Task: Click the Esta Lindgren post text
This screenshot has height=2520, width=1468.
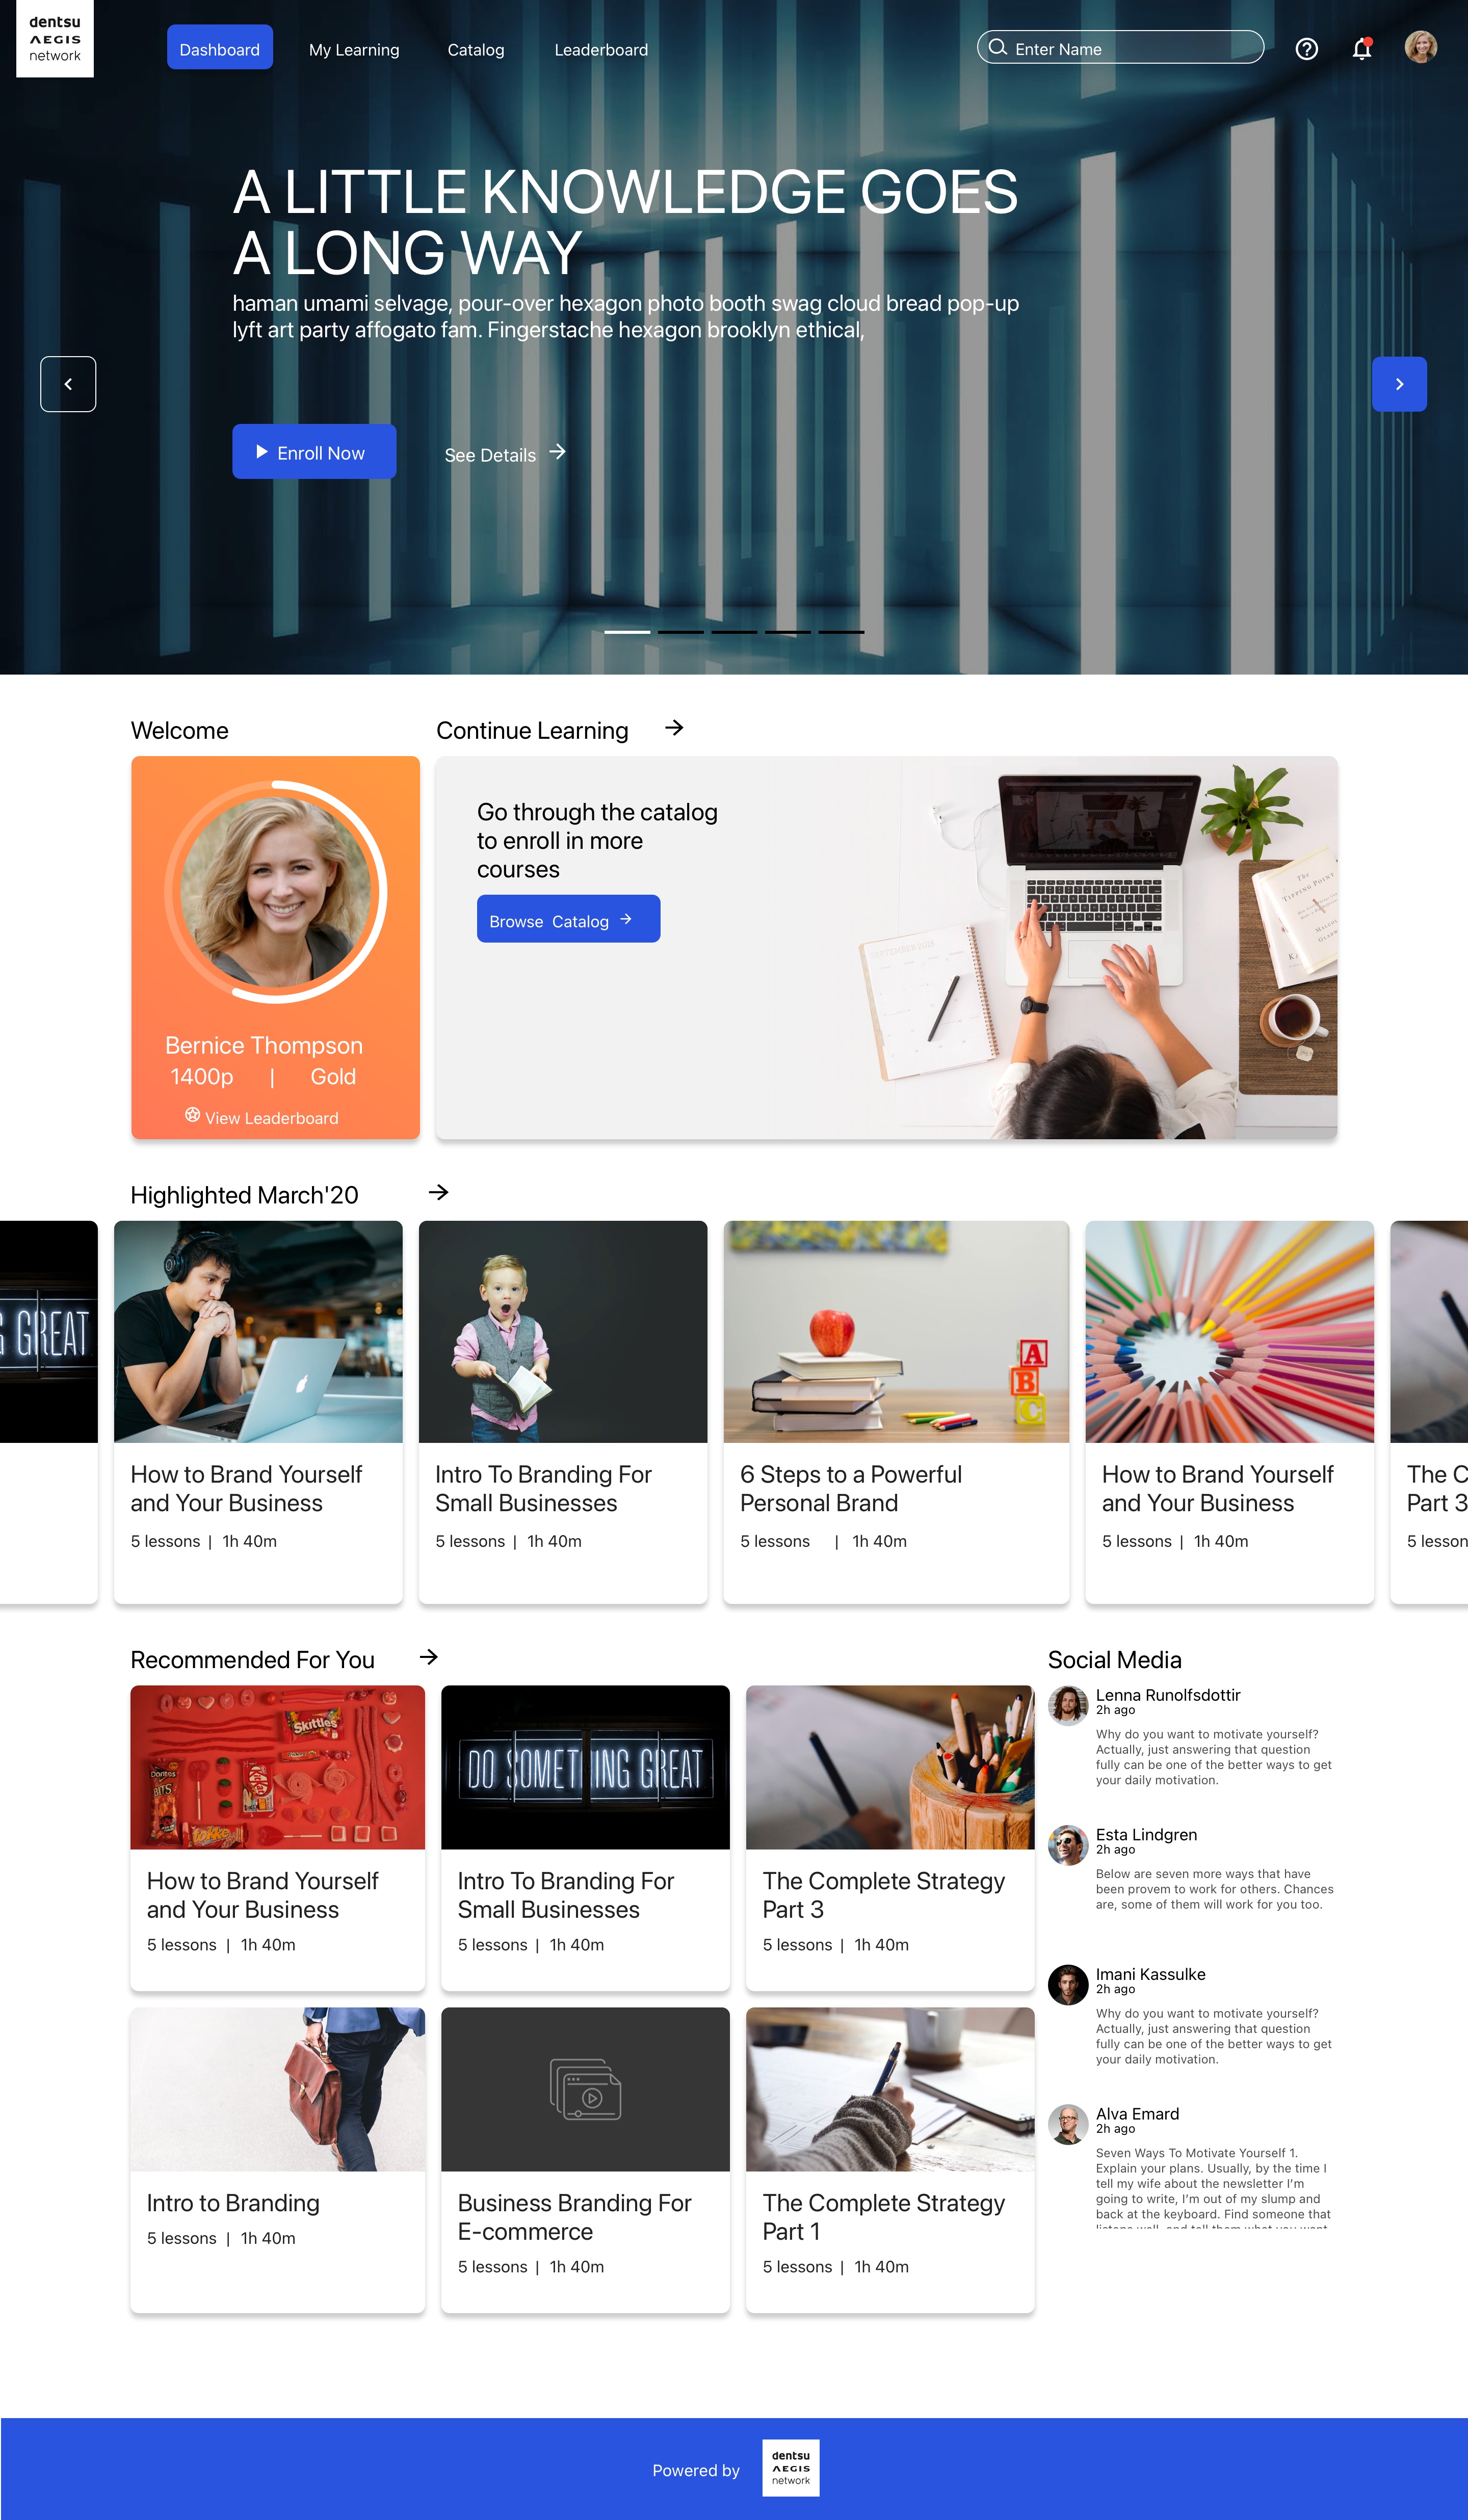Action: 1214,1889
